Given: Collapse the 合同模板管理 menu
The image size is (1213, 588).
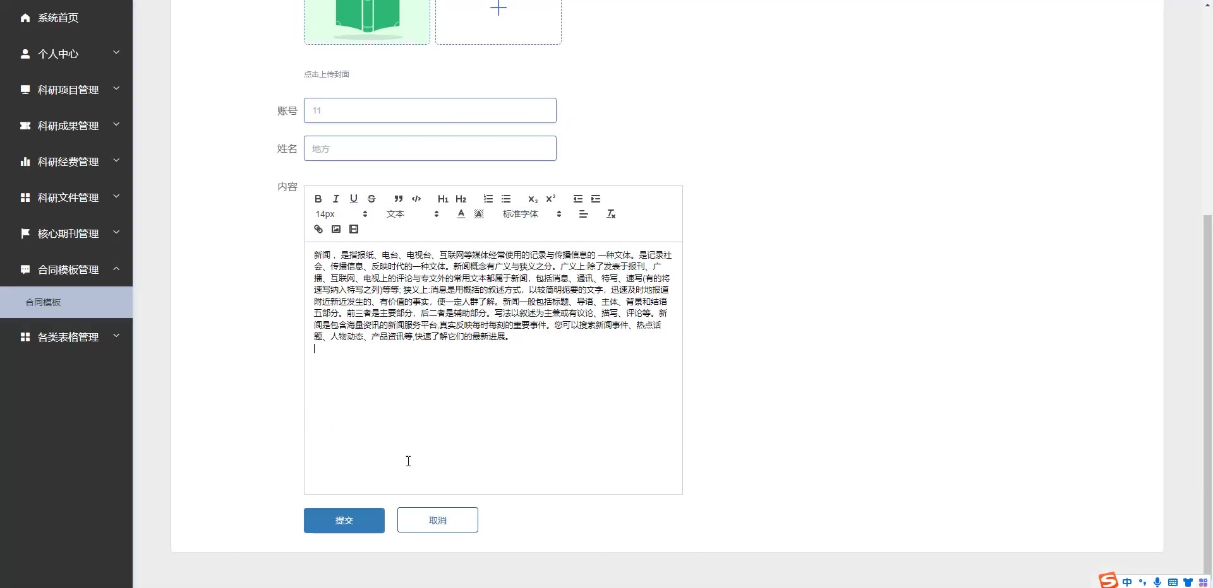Looking at the screenshot, I should [x=66, y=269].
